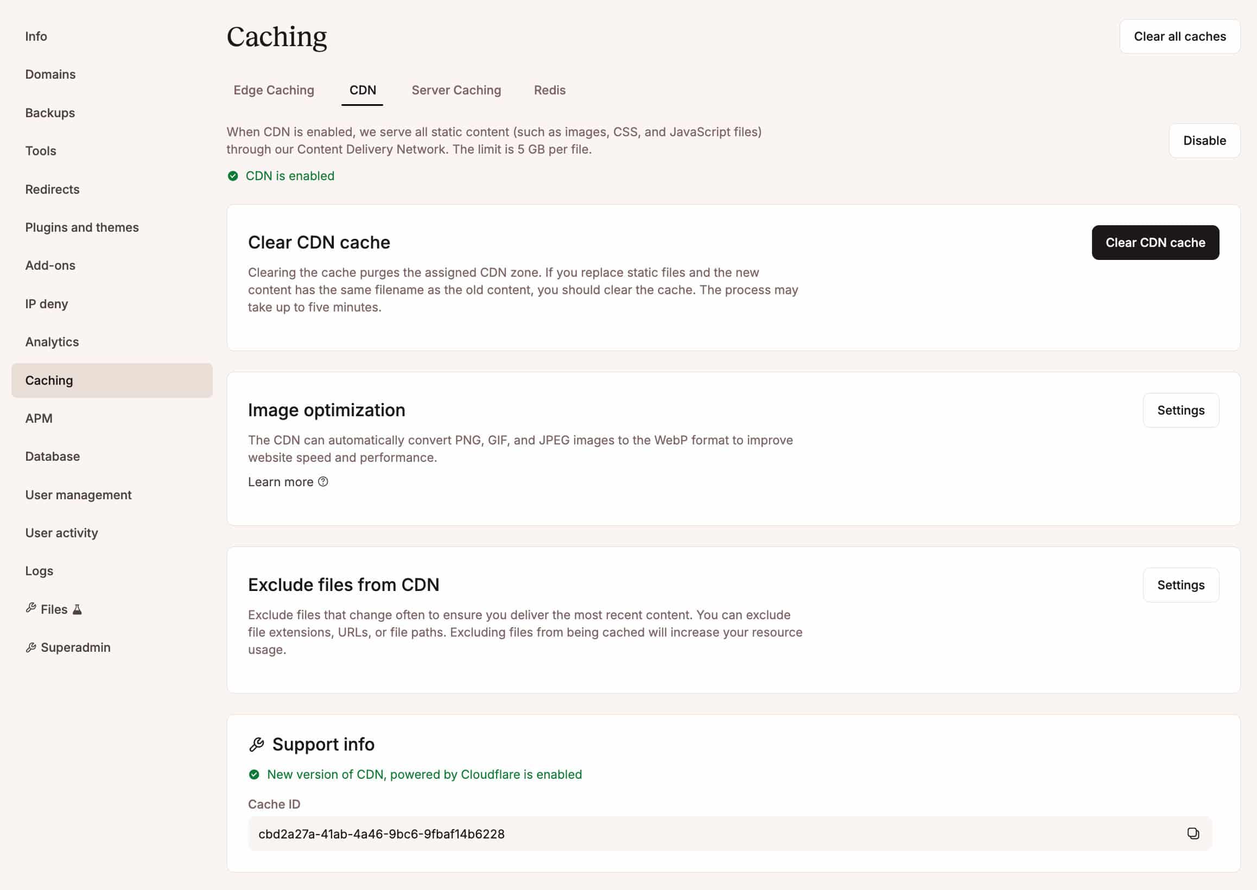
Task: Click the green checkmark beside CDN is enabled
Action: 232,176
